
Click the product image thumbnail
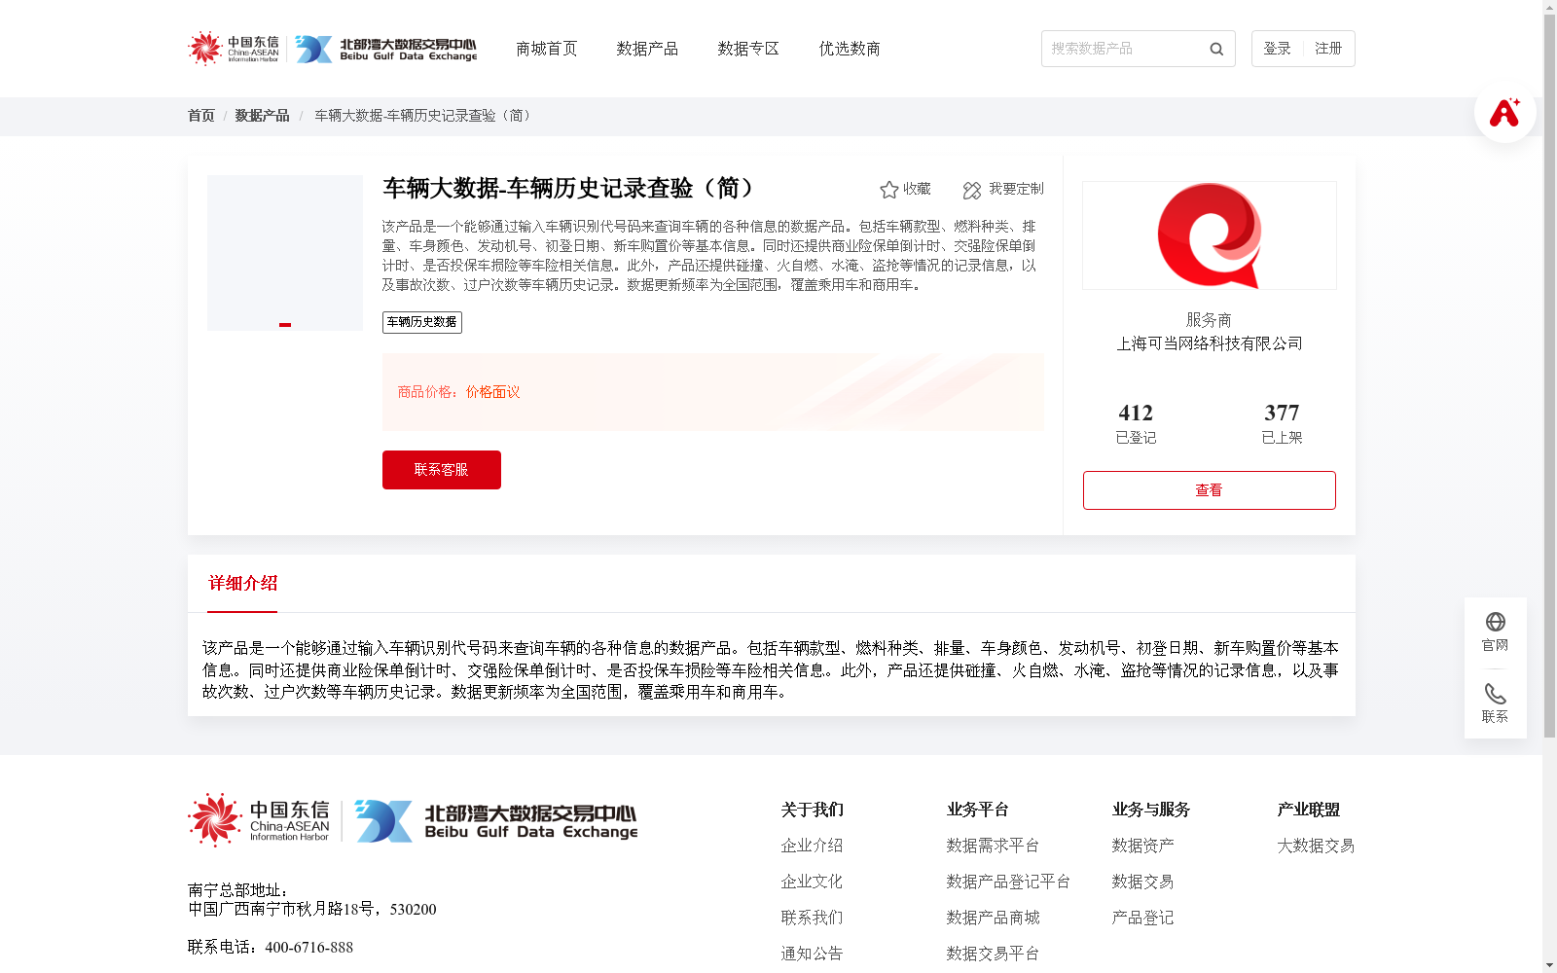[x=285, y=253]
